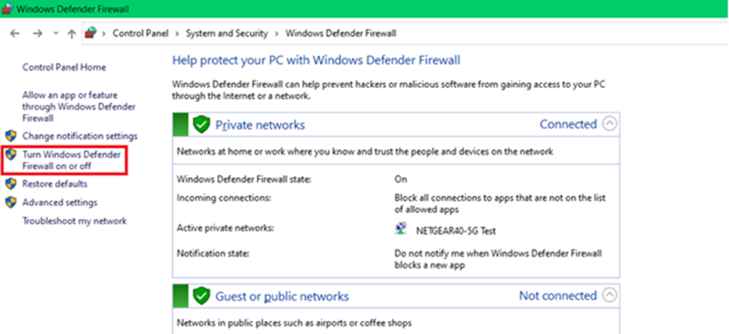Click the green shield beside Private networks

201,125
